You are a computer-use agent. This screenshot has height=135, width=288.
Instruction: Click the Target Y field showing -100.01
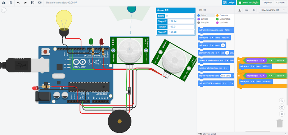point(181,27)
